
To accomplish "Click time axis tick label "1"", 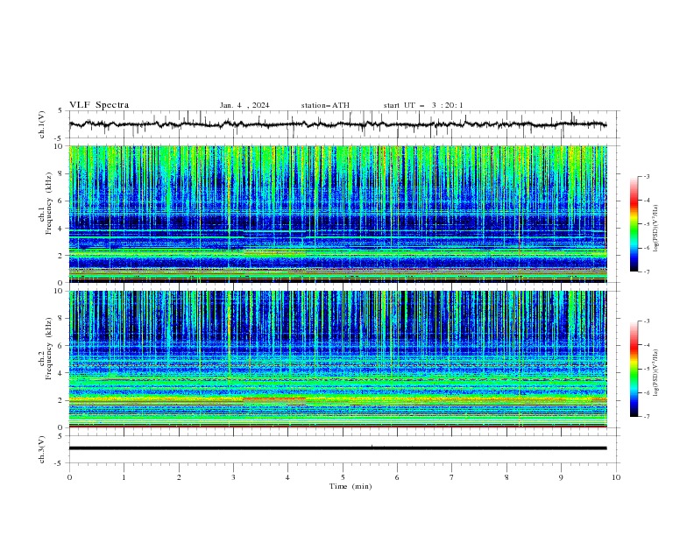I will (124, 477).
